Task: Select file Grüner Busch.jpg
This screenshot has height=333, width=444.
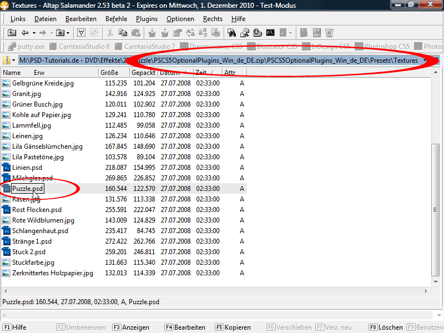Action: [x=37, y=104]
